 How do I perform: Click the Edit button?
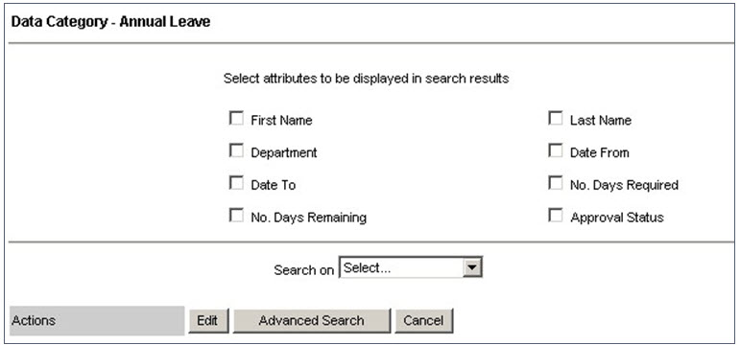pos(207,321)
